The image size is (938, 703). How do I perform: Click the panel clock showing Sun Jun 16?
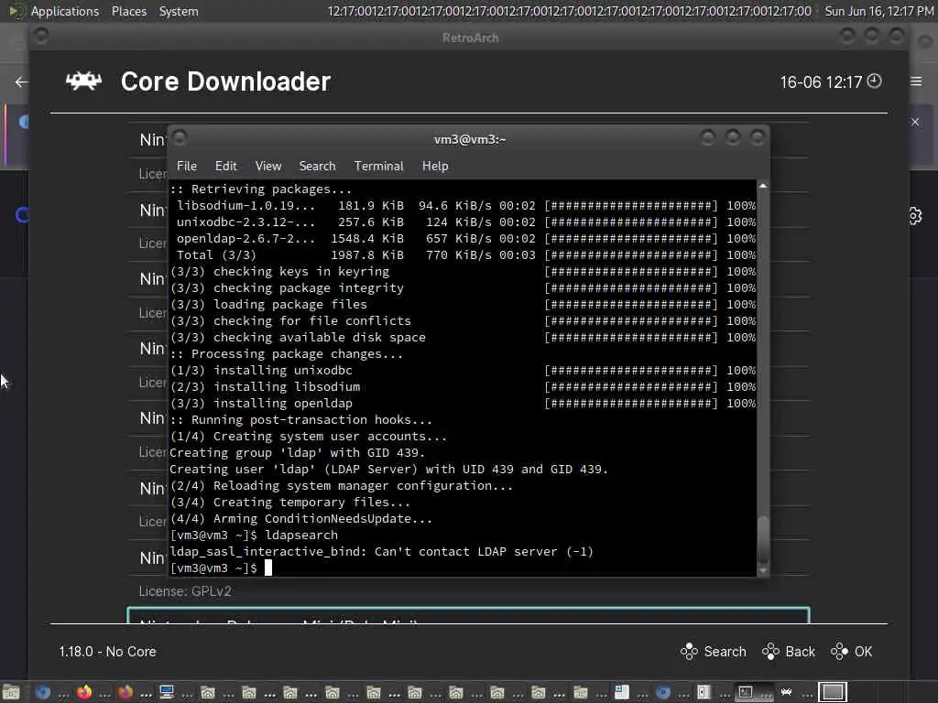tap(878, 11)
